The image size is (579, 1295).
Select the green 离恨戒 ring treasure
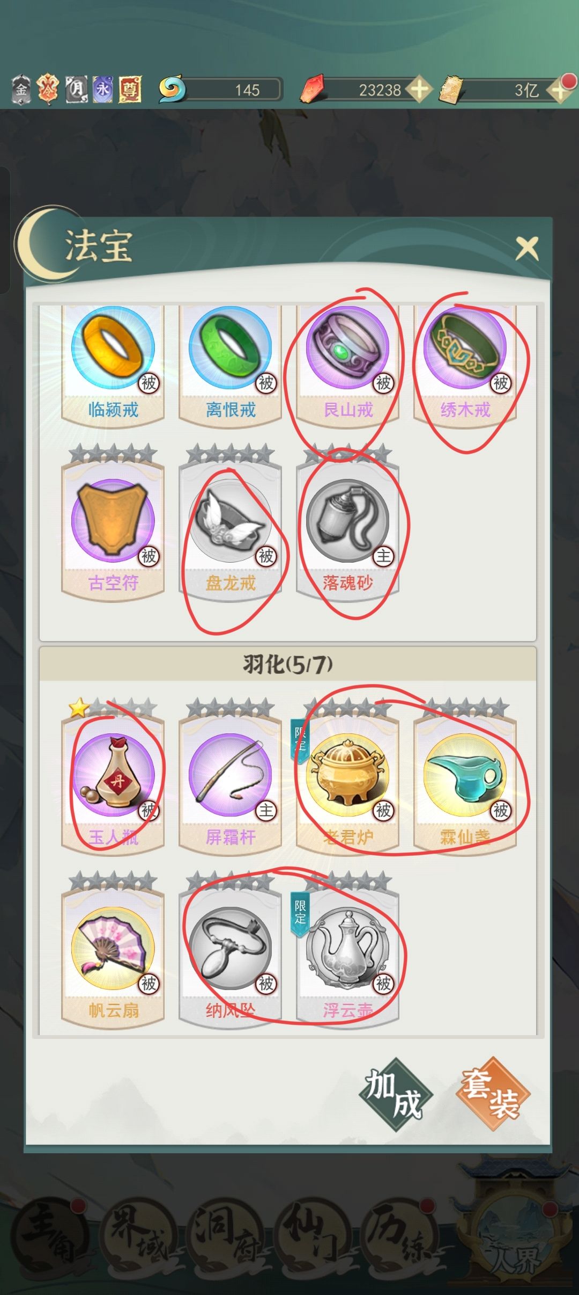pos(231,364)
